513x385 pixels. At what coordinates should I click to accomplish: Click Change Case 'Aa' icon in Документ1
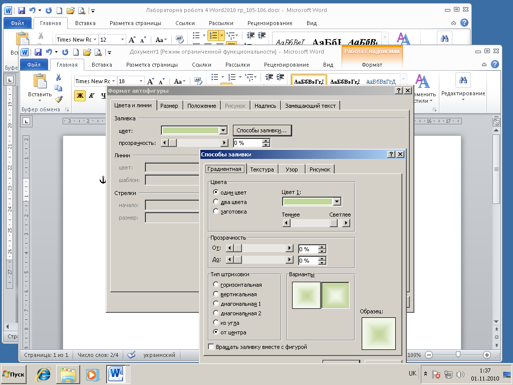(x=179, y=81)
